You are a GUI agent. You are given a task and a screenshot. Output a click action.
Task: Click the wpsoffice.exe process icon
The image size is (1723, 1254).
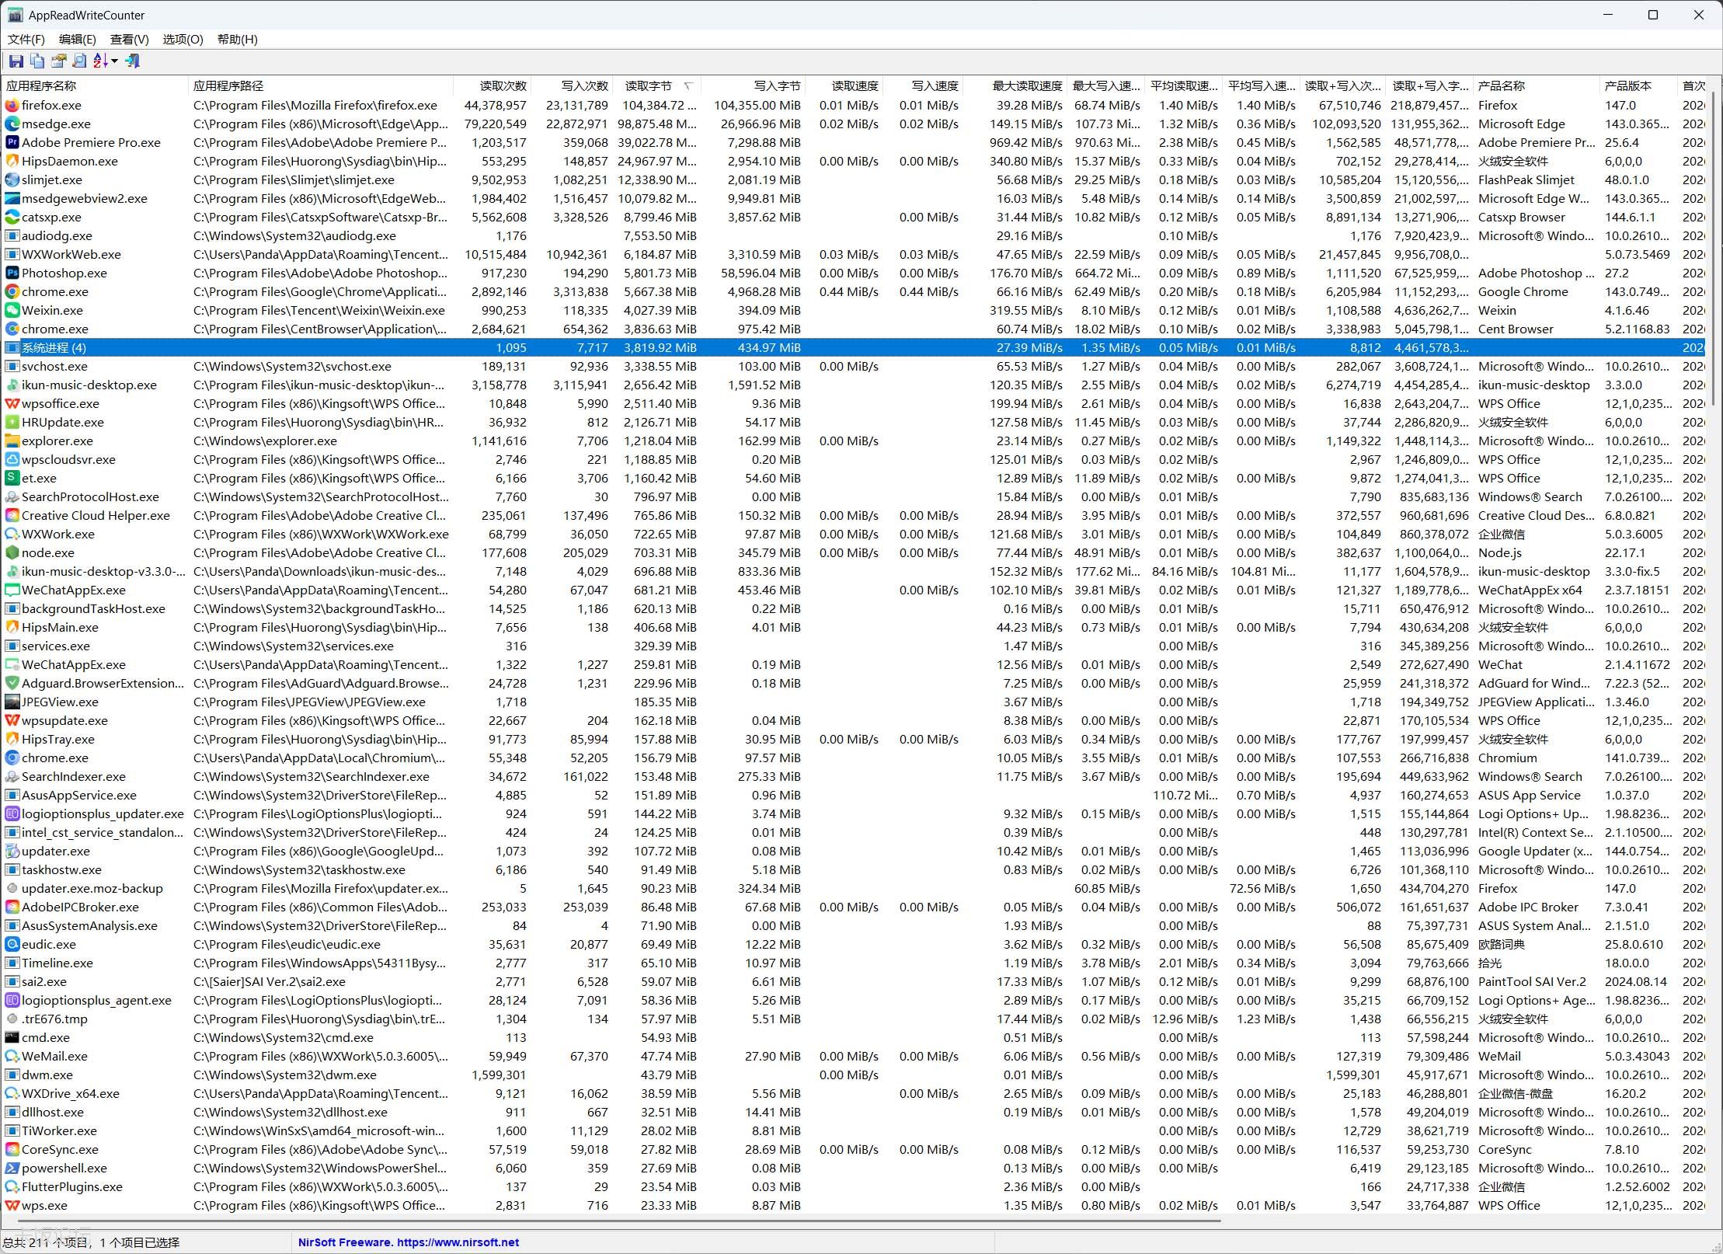click(x=12, y=404)
